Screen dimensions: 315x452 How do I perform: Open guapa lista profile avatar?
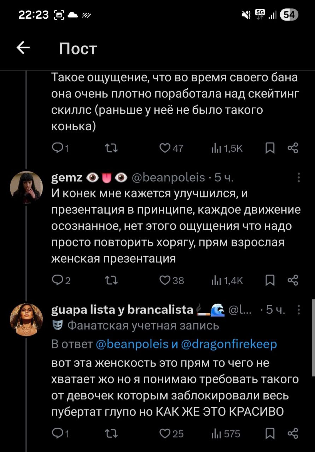click(x=26, y=320)
